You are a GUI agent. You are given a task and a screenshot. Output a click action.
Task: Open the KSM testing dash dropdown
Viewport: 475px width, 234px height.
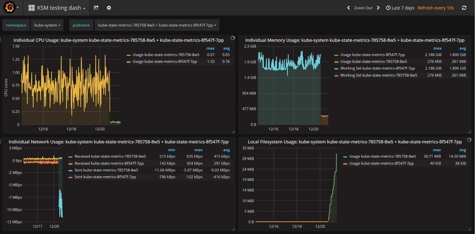(61, 8)
